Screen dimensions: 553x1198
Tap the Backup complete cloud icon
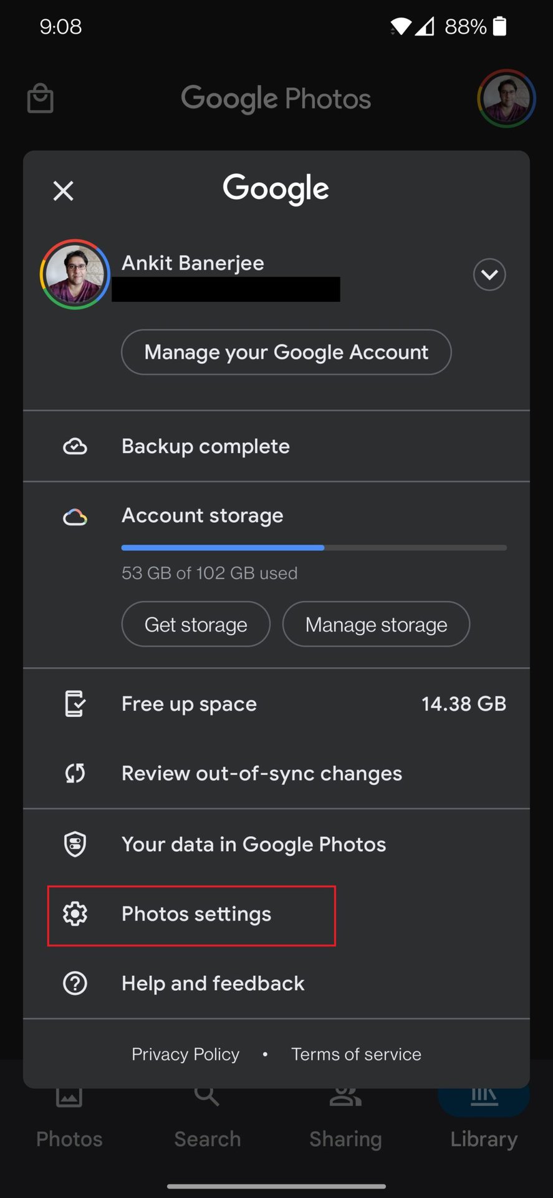(75, 447)
